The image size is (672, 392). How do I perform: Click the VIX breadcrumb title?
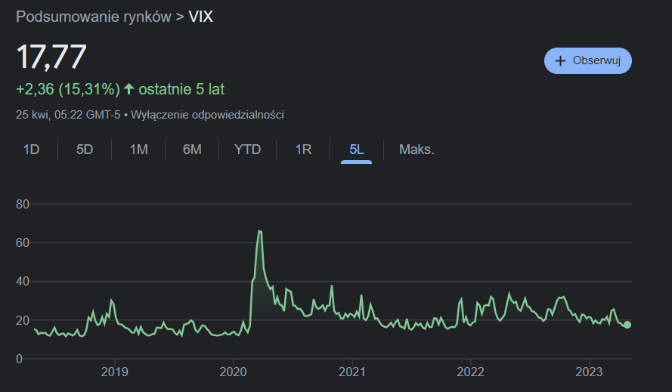pyautogui.click(x=200, y=17)
